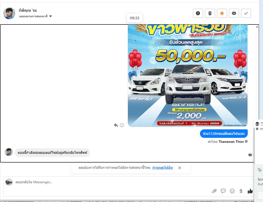Click help icon beside Thanawan Thon

pyautogui.click(x=246, y=141)
